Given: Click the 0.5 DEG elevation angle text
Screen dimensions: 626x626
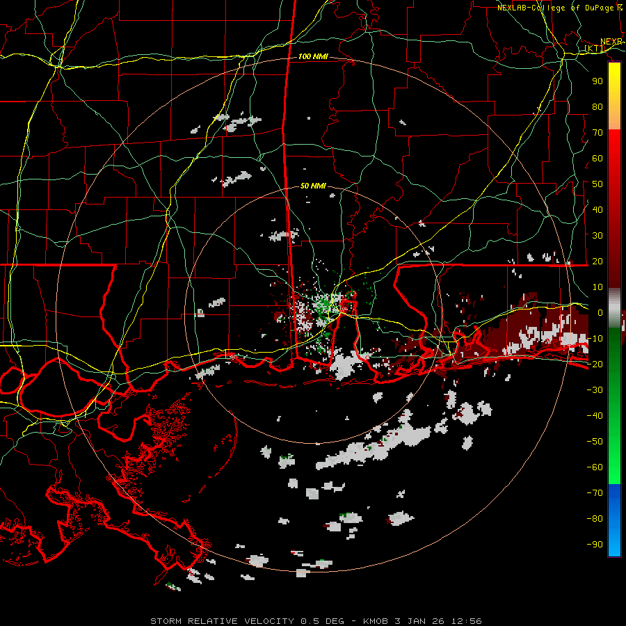Looking at the screenshot, I should pyautogui.click(x=322, y=621).
